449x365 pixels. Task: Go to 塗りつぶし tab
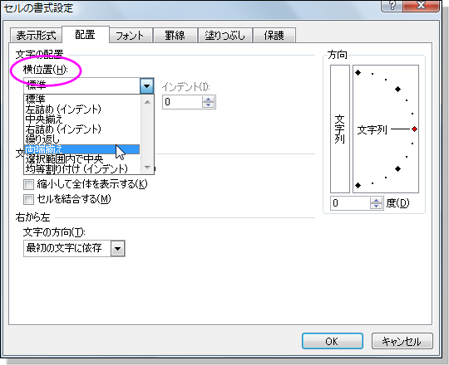pyautogui.click(x=224, y=36)
